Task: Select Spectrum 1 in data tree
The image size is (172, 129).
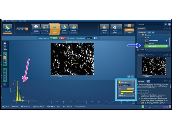Action: pyautogui.click(x=152, y=43)
